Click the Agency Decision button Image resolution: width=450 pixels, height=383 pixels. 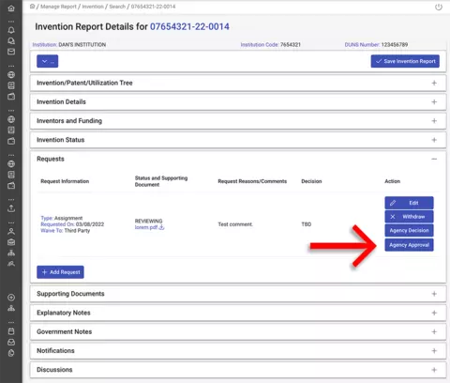[409, 230]
